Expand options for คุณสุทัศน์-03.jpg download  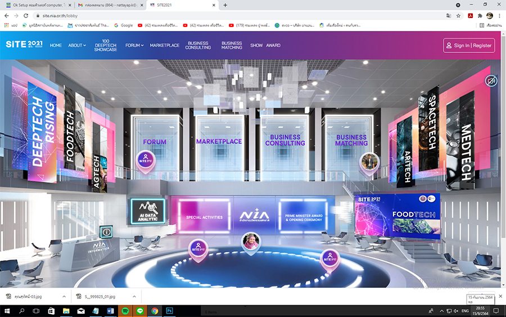click(64, 296)
